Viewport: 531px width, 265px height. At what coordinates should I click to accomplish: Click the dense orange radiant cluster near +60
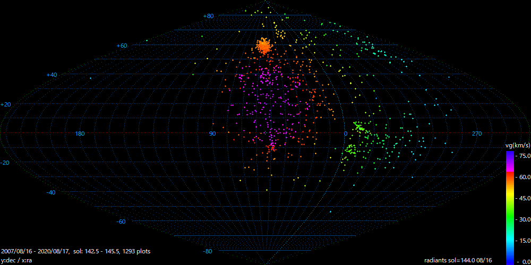point(263,46)
